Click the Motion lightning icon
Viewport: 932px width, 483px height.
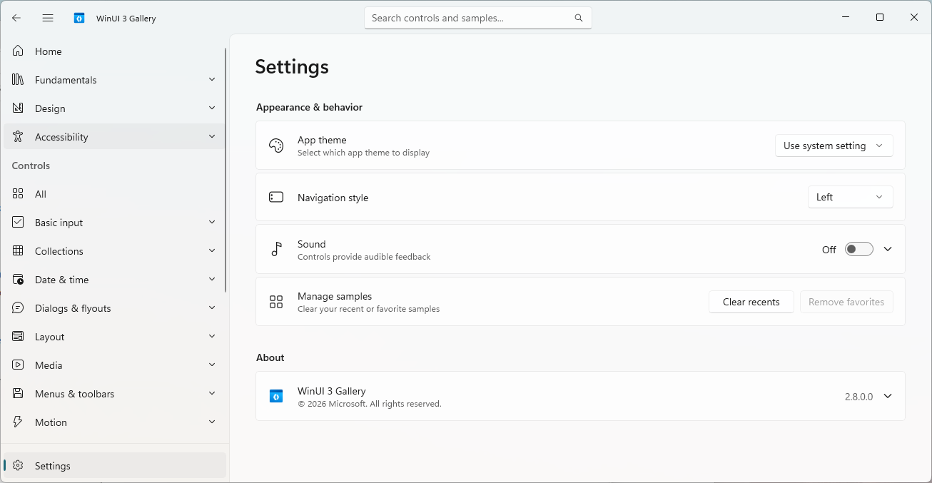tap(18, 422)
